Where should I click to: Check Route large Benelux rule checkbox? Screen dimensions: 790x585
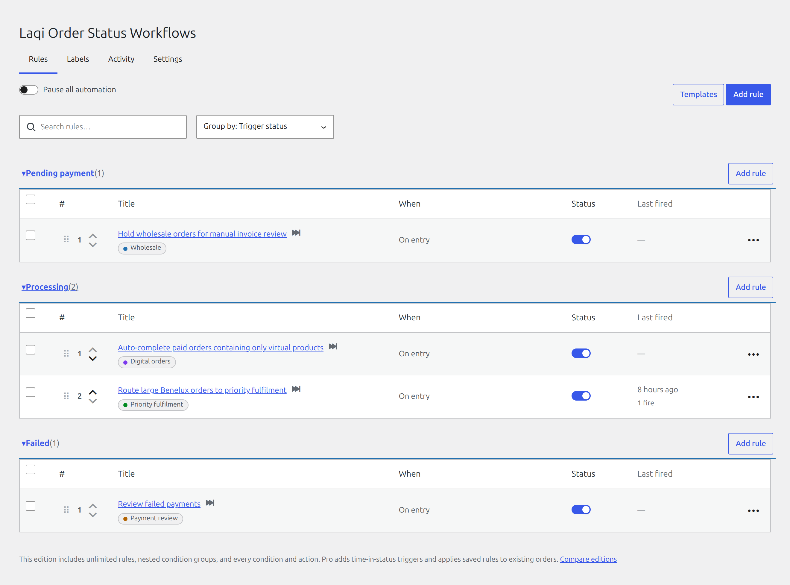(x=31, y=392)
